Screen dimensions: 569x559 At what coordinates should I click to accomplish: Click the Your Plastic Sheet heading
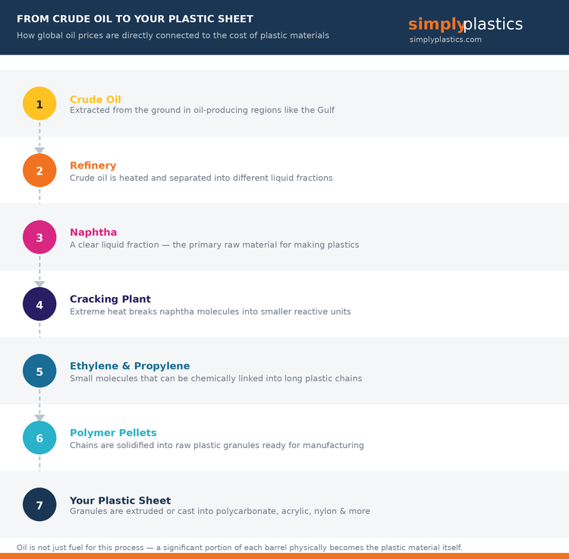click(x=120, y=501)
